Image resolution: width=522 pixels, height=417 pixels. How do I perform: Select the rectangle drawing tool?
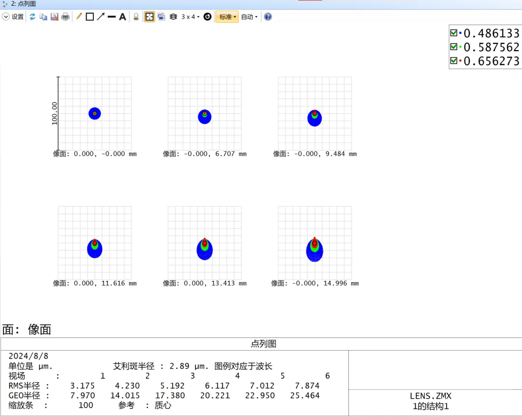click(89, 17)
